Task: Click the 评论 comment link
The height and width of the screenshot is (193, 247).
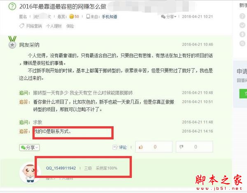Action: point(120,147)
